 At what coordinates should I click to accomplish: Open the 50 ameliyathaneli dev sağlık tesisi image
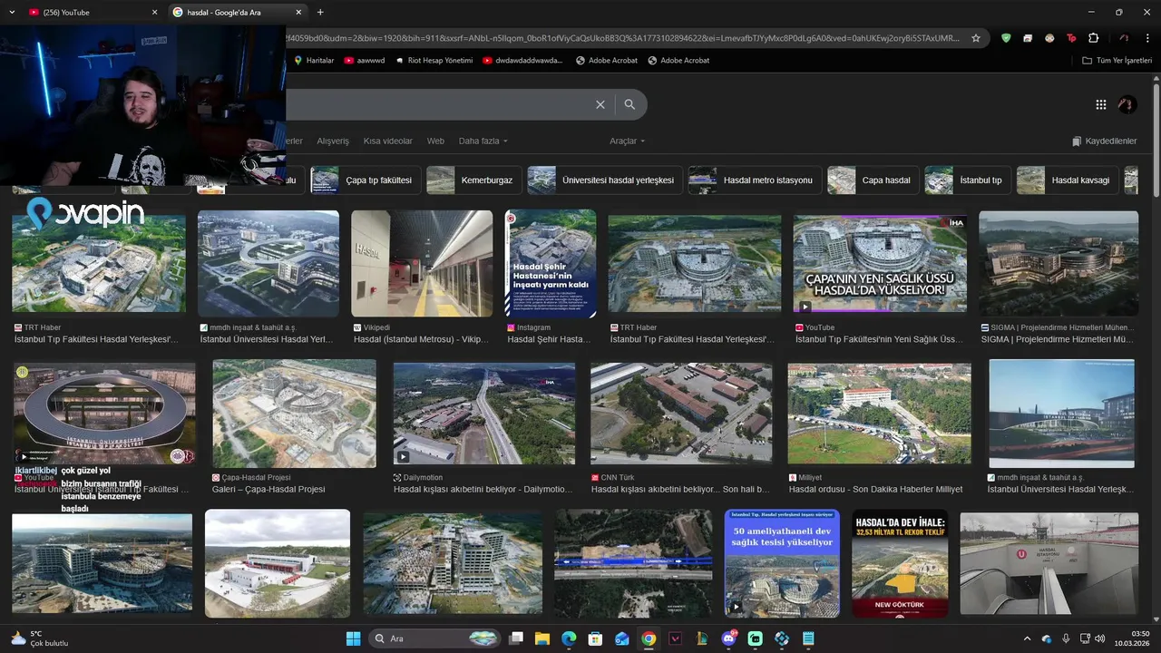(x=782, y=563)
